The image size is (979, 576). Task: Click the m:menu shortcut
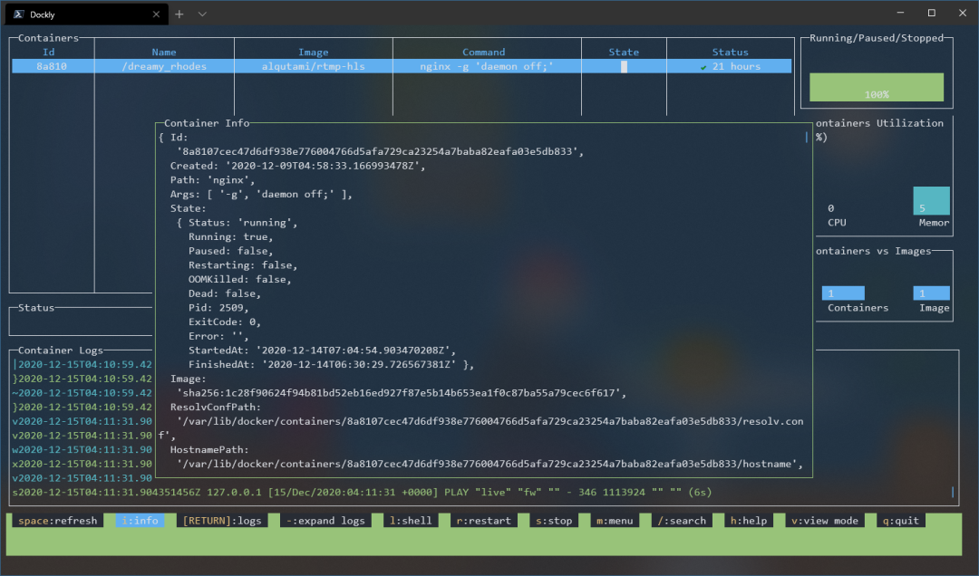[615, 521]
